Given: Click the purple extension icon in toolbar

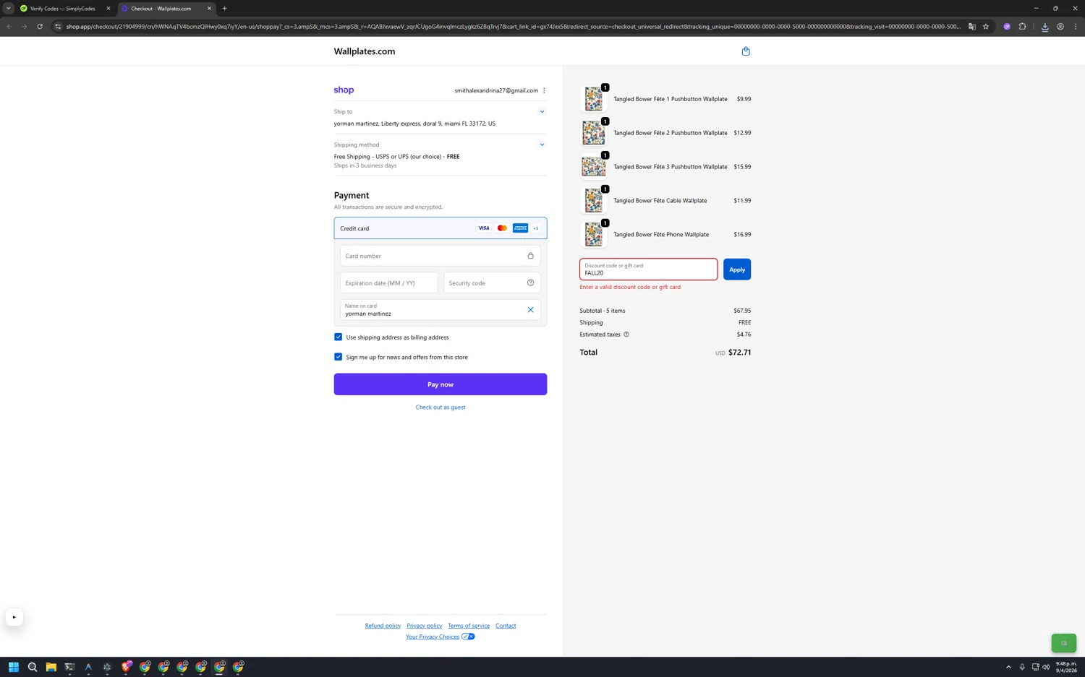Looking at the screenshot, I should pyautogui.click(x=1007, y=27).
